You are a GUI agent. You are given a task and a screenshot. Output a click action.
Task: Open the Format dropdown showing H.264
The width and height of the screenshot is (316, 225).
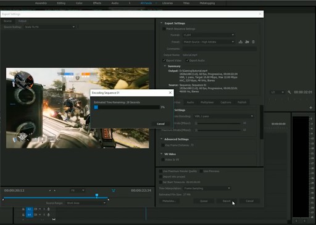pyautogui.click(x=209, y=35)
